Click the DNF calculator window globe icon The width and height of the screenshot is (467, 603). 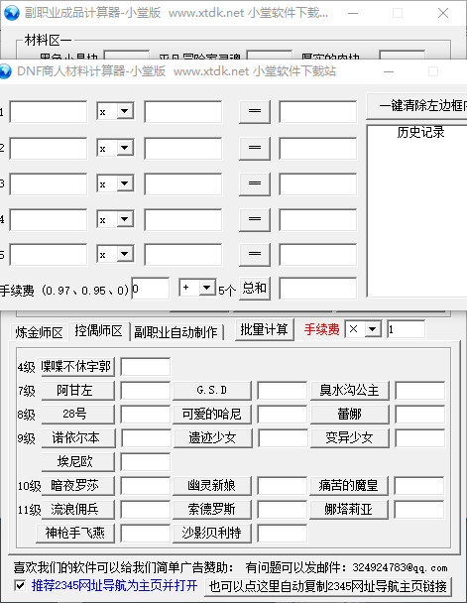click(x=5, y=71)
